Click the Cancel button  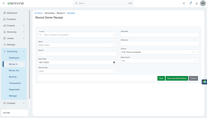coord(193,78)
